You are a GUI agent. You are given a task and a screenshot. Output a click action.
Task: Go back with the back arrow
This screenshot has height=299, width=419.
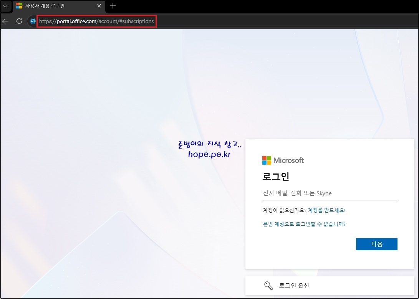[x=6, y=21]
